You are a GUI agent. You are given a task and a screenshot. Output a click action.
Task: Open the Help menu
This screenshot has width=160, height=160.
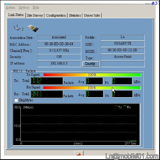(x=36, y=8)
